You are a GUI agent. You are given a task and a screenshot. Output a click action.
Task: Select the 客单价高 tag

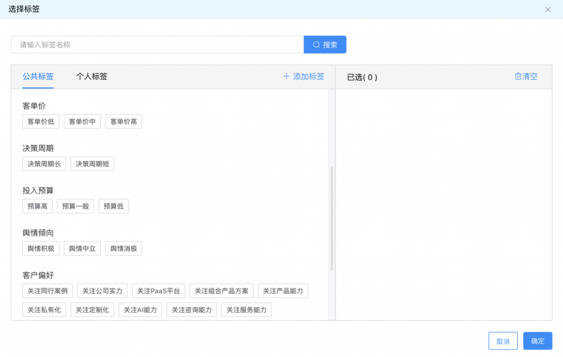pyautogui.click(x=124, y=121)
